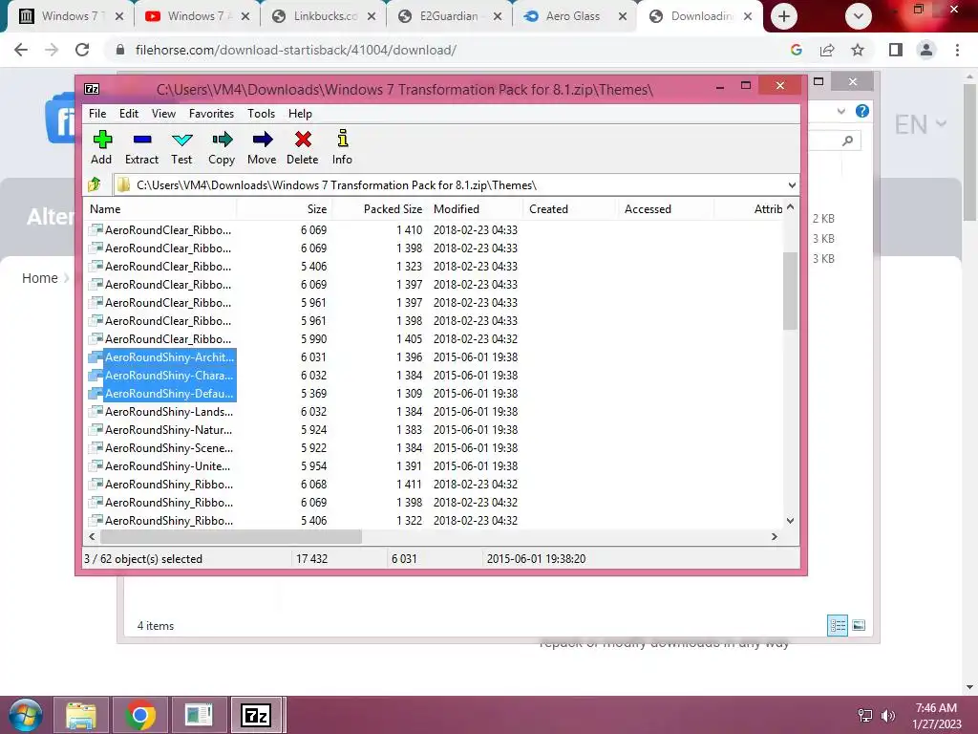
Task: Open File Explorer from taskbar
Action: pos(81,715)
